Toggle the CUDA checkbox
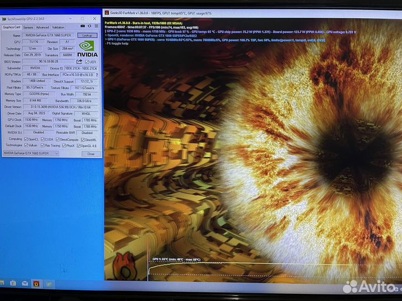The width and height of the screenshot is (402, 301). (x=42, y=139)
